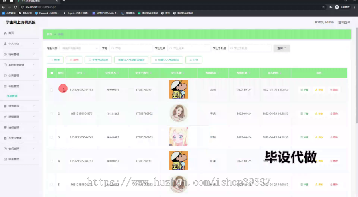The width and height of the screenshot is (358, 197).
Task: Sort by the 录入时间 column header
Action: coord(275,73)
